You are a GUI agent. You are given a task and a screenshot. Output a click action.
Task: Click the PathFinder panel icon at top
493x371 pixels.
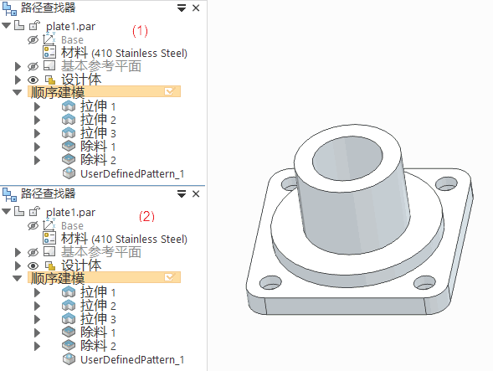(9, 8)
